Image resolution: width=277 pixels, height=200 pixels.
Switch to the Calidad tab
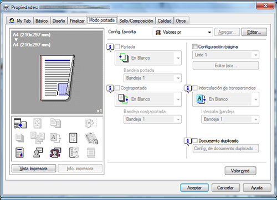pyautogui.click(x=165, y=20)
